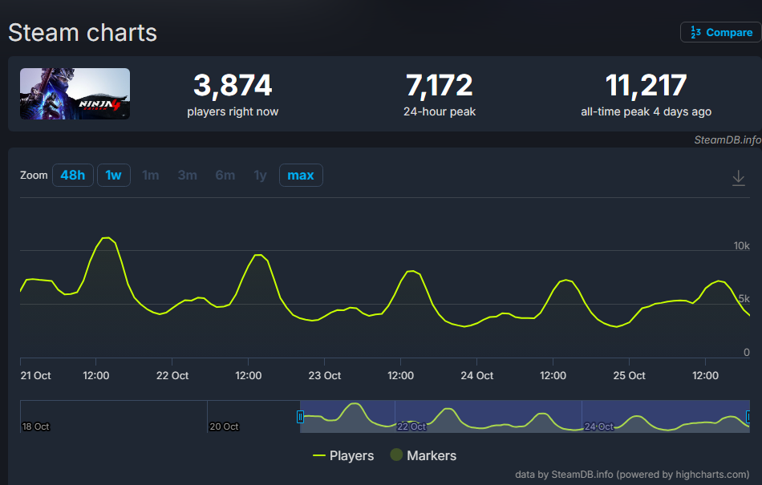Viewport: 762px width, 485px height.
Task: Select the 1y zoom option
Action: pos(261,176)
